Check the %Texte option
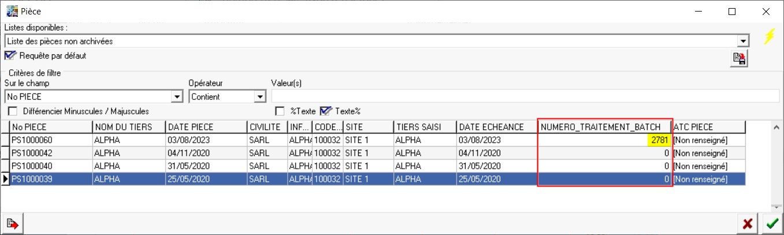The image size is (784, 235). point(280,111)
